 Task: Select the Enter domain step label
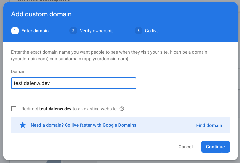pos(35,31)
